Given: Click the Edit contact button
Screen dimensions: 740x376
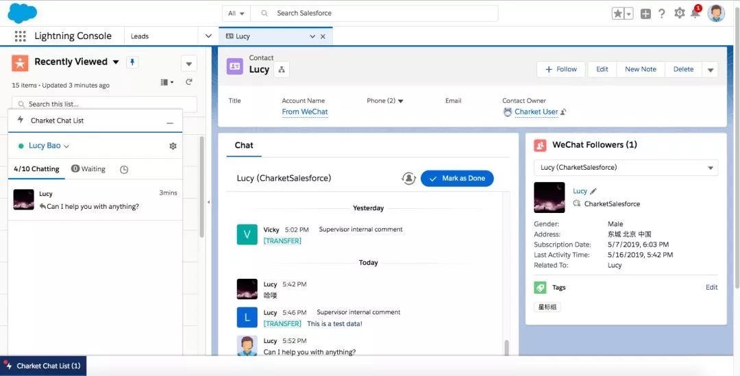Looking at the screenshot, I should [602, 69].
